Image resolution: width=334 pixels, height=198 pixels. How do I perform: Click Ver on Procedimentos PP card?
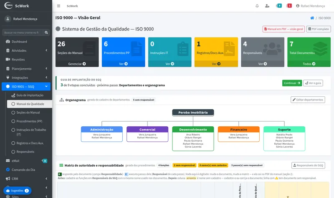(123, 64)
